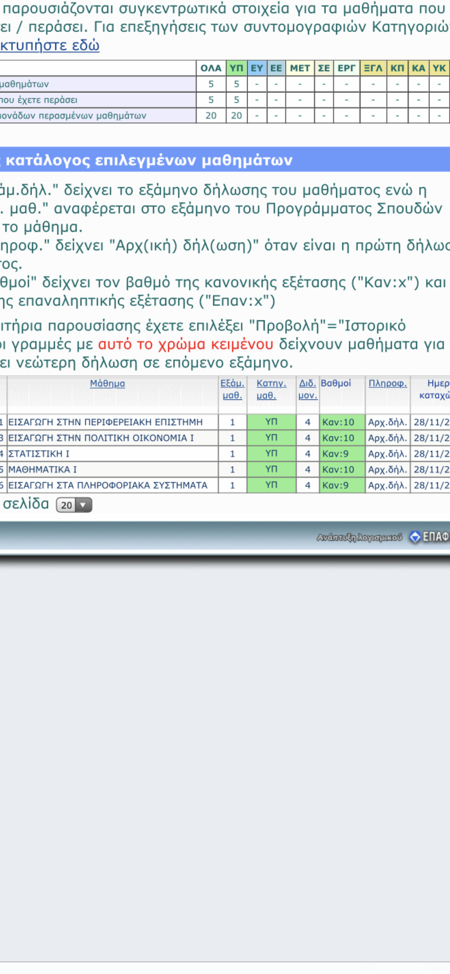Open the page size dropdown showing 20
450x974 pixels.
pyautogui.click(x=74, y=505)
